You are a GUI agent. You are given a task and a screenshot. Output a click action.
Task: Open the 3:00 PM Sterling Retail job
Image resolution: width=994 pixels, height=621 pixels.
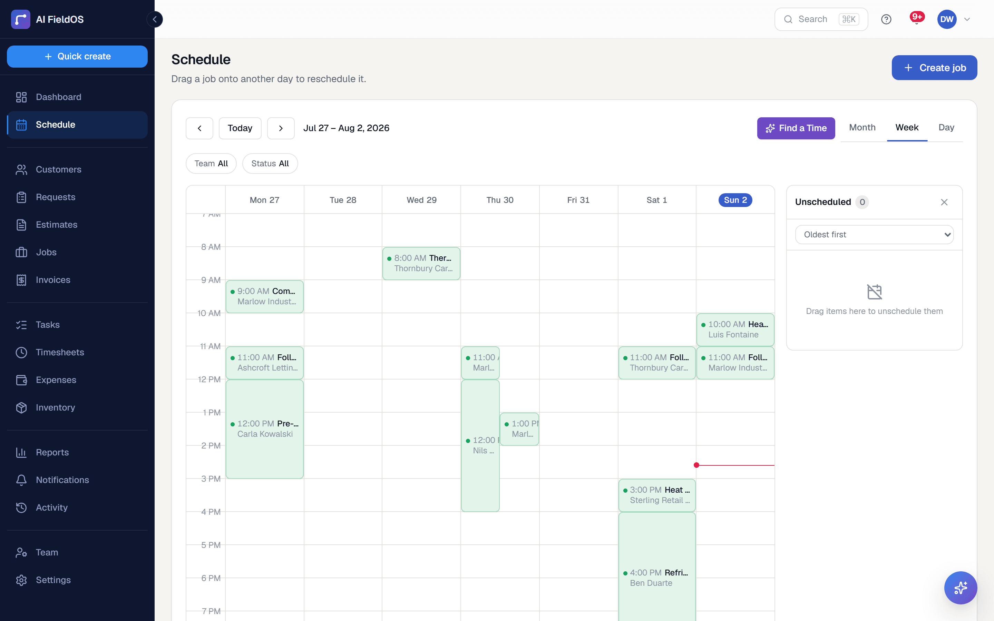tap(657, 495)
